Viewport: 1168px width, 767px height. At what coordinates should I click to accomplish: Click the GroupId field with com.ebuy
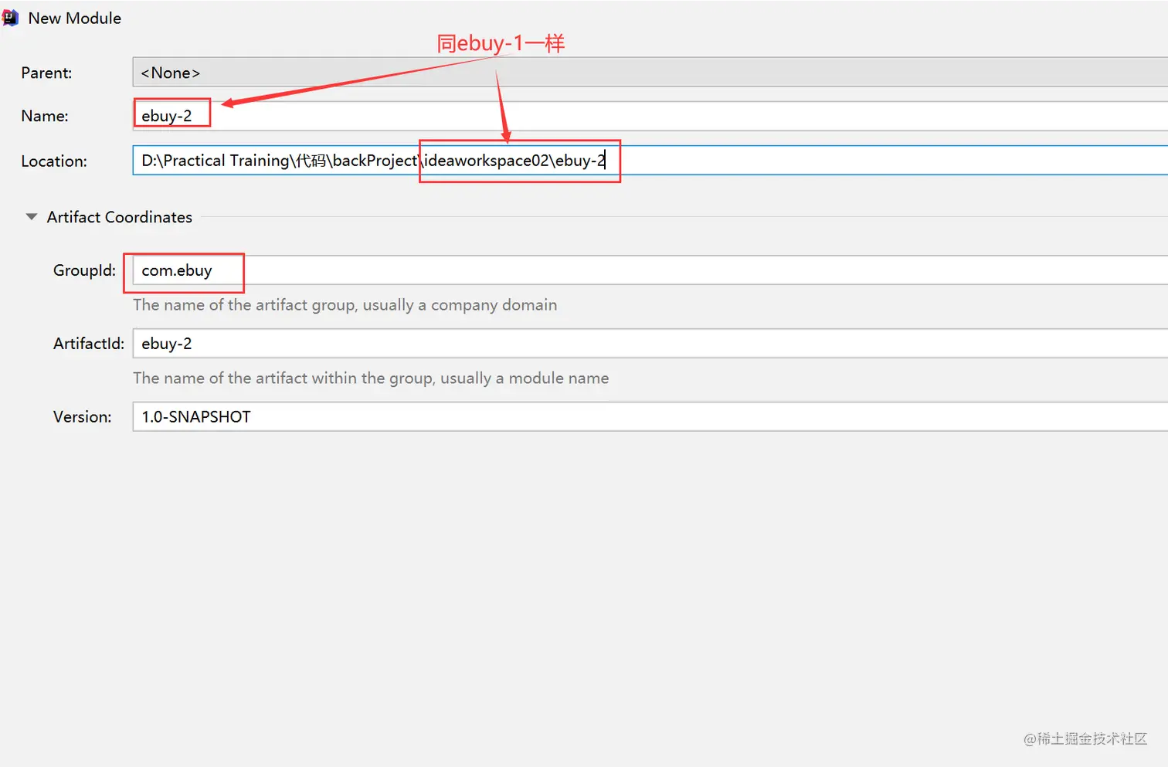click(x=650, y=270)
